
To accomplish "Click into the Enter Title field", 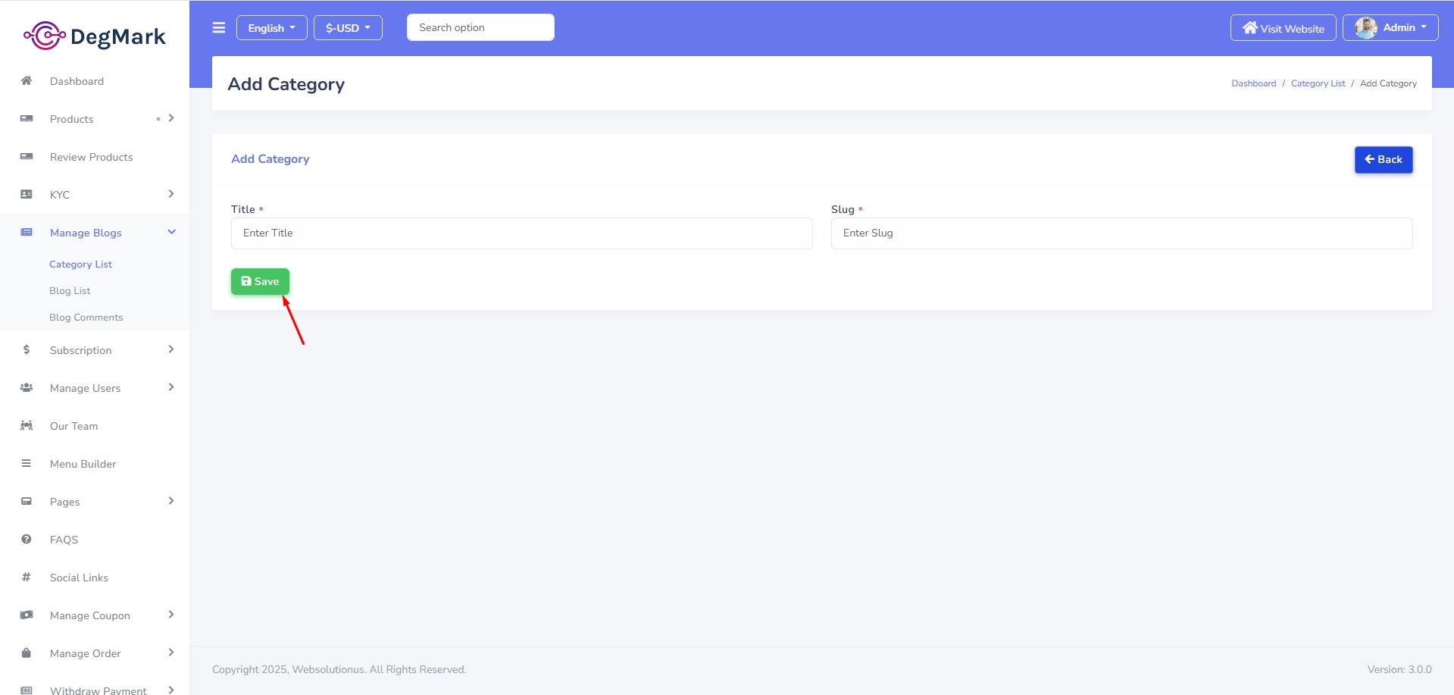I will click(521, 233).
